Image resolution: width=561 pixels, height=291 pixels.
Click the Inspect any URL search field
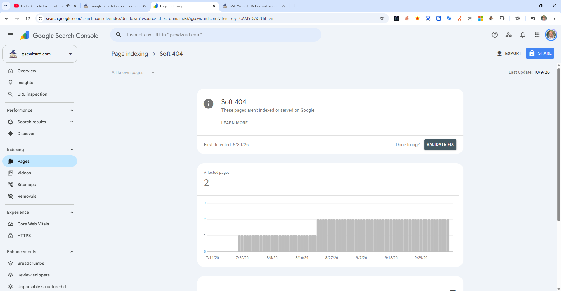coord(216,35)
